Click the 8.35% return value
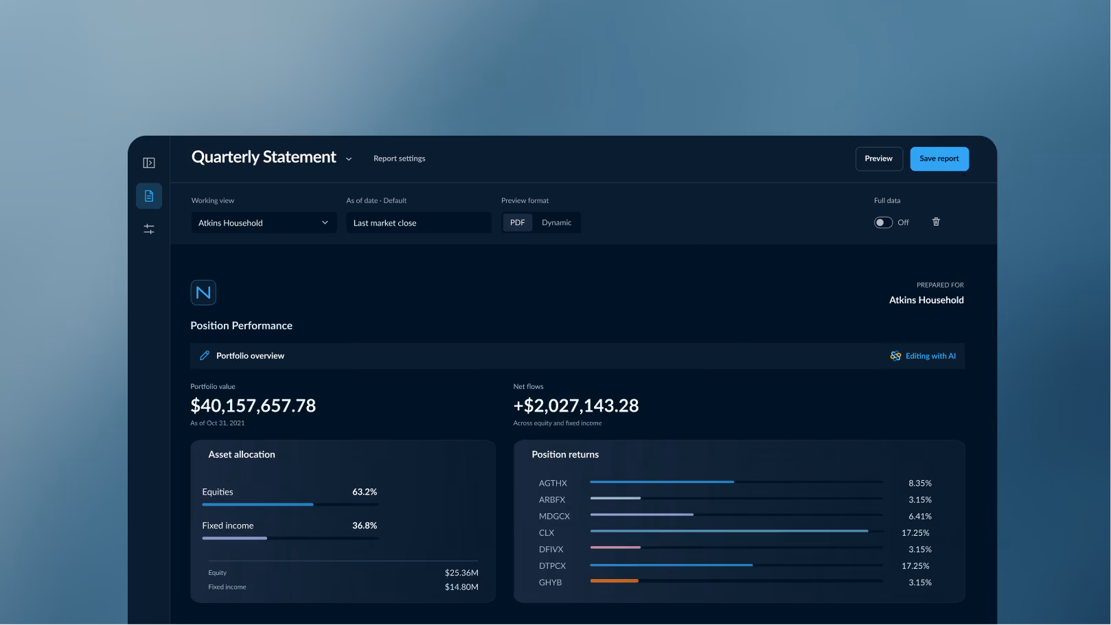Viewport: 1111px width, 625px height. point(920,484)
